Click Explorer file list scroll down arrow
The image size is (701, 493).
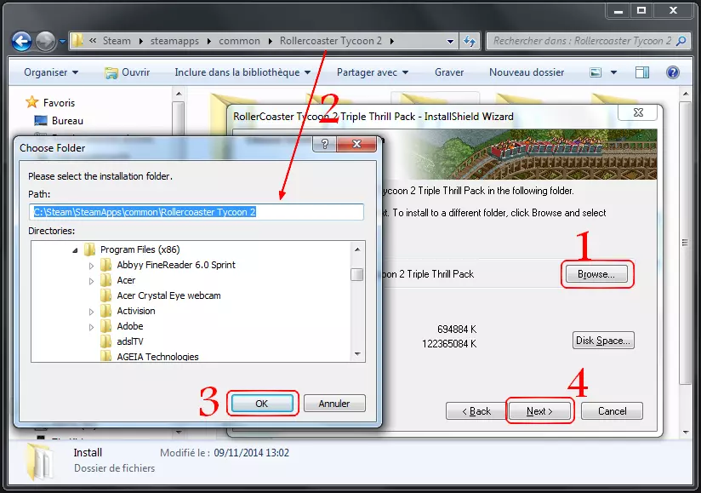686,433
